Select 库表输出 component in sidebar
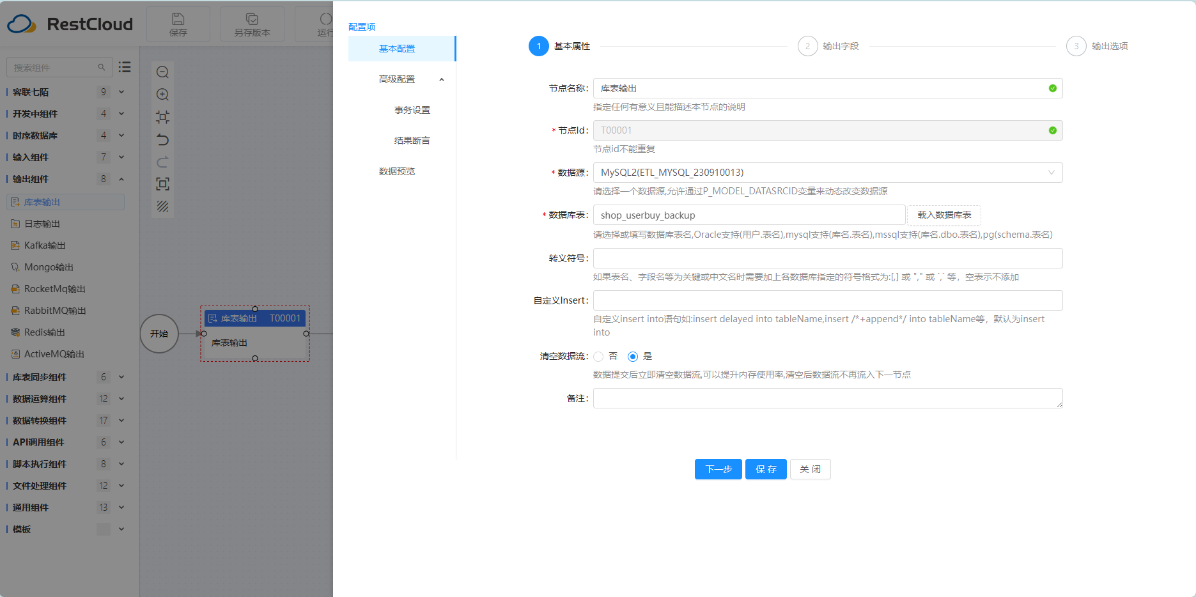 click(x=65, y=202)
